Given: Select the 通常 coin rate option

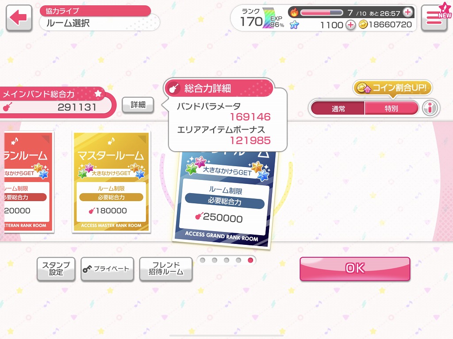Looking at the screenshot, I should (x=338, y=109).
